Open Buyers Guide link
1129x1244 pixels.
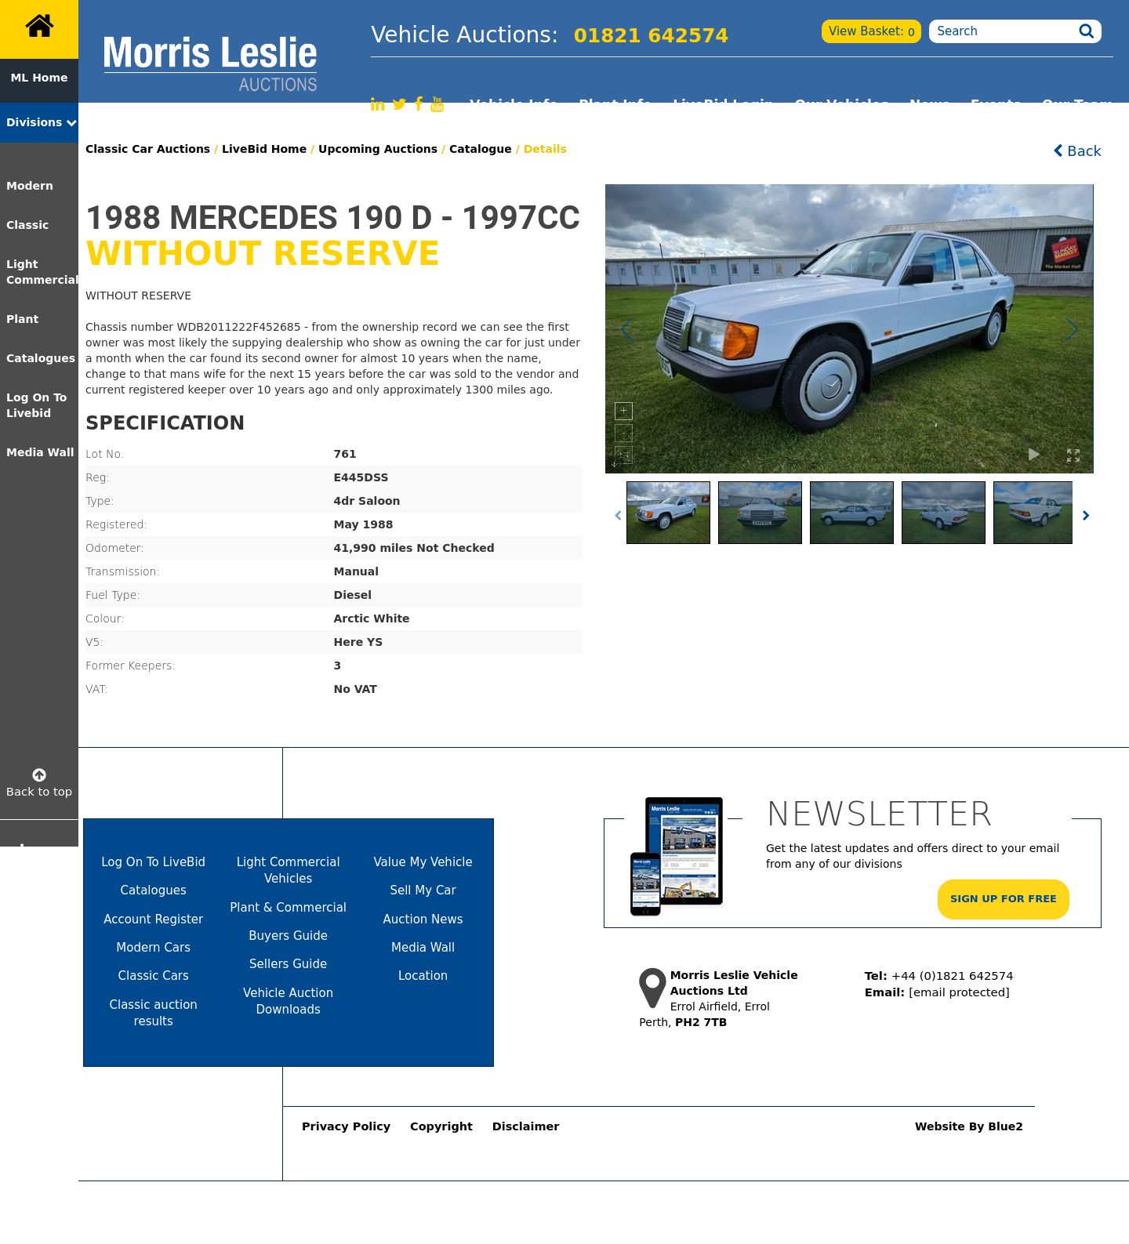pos(288,936)
